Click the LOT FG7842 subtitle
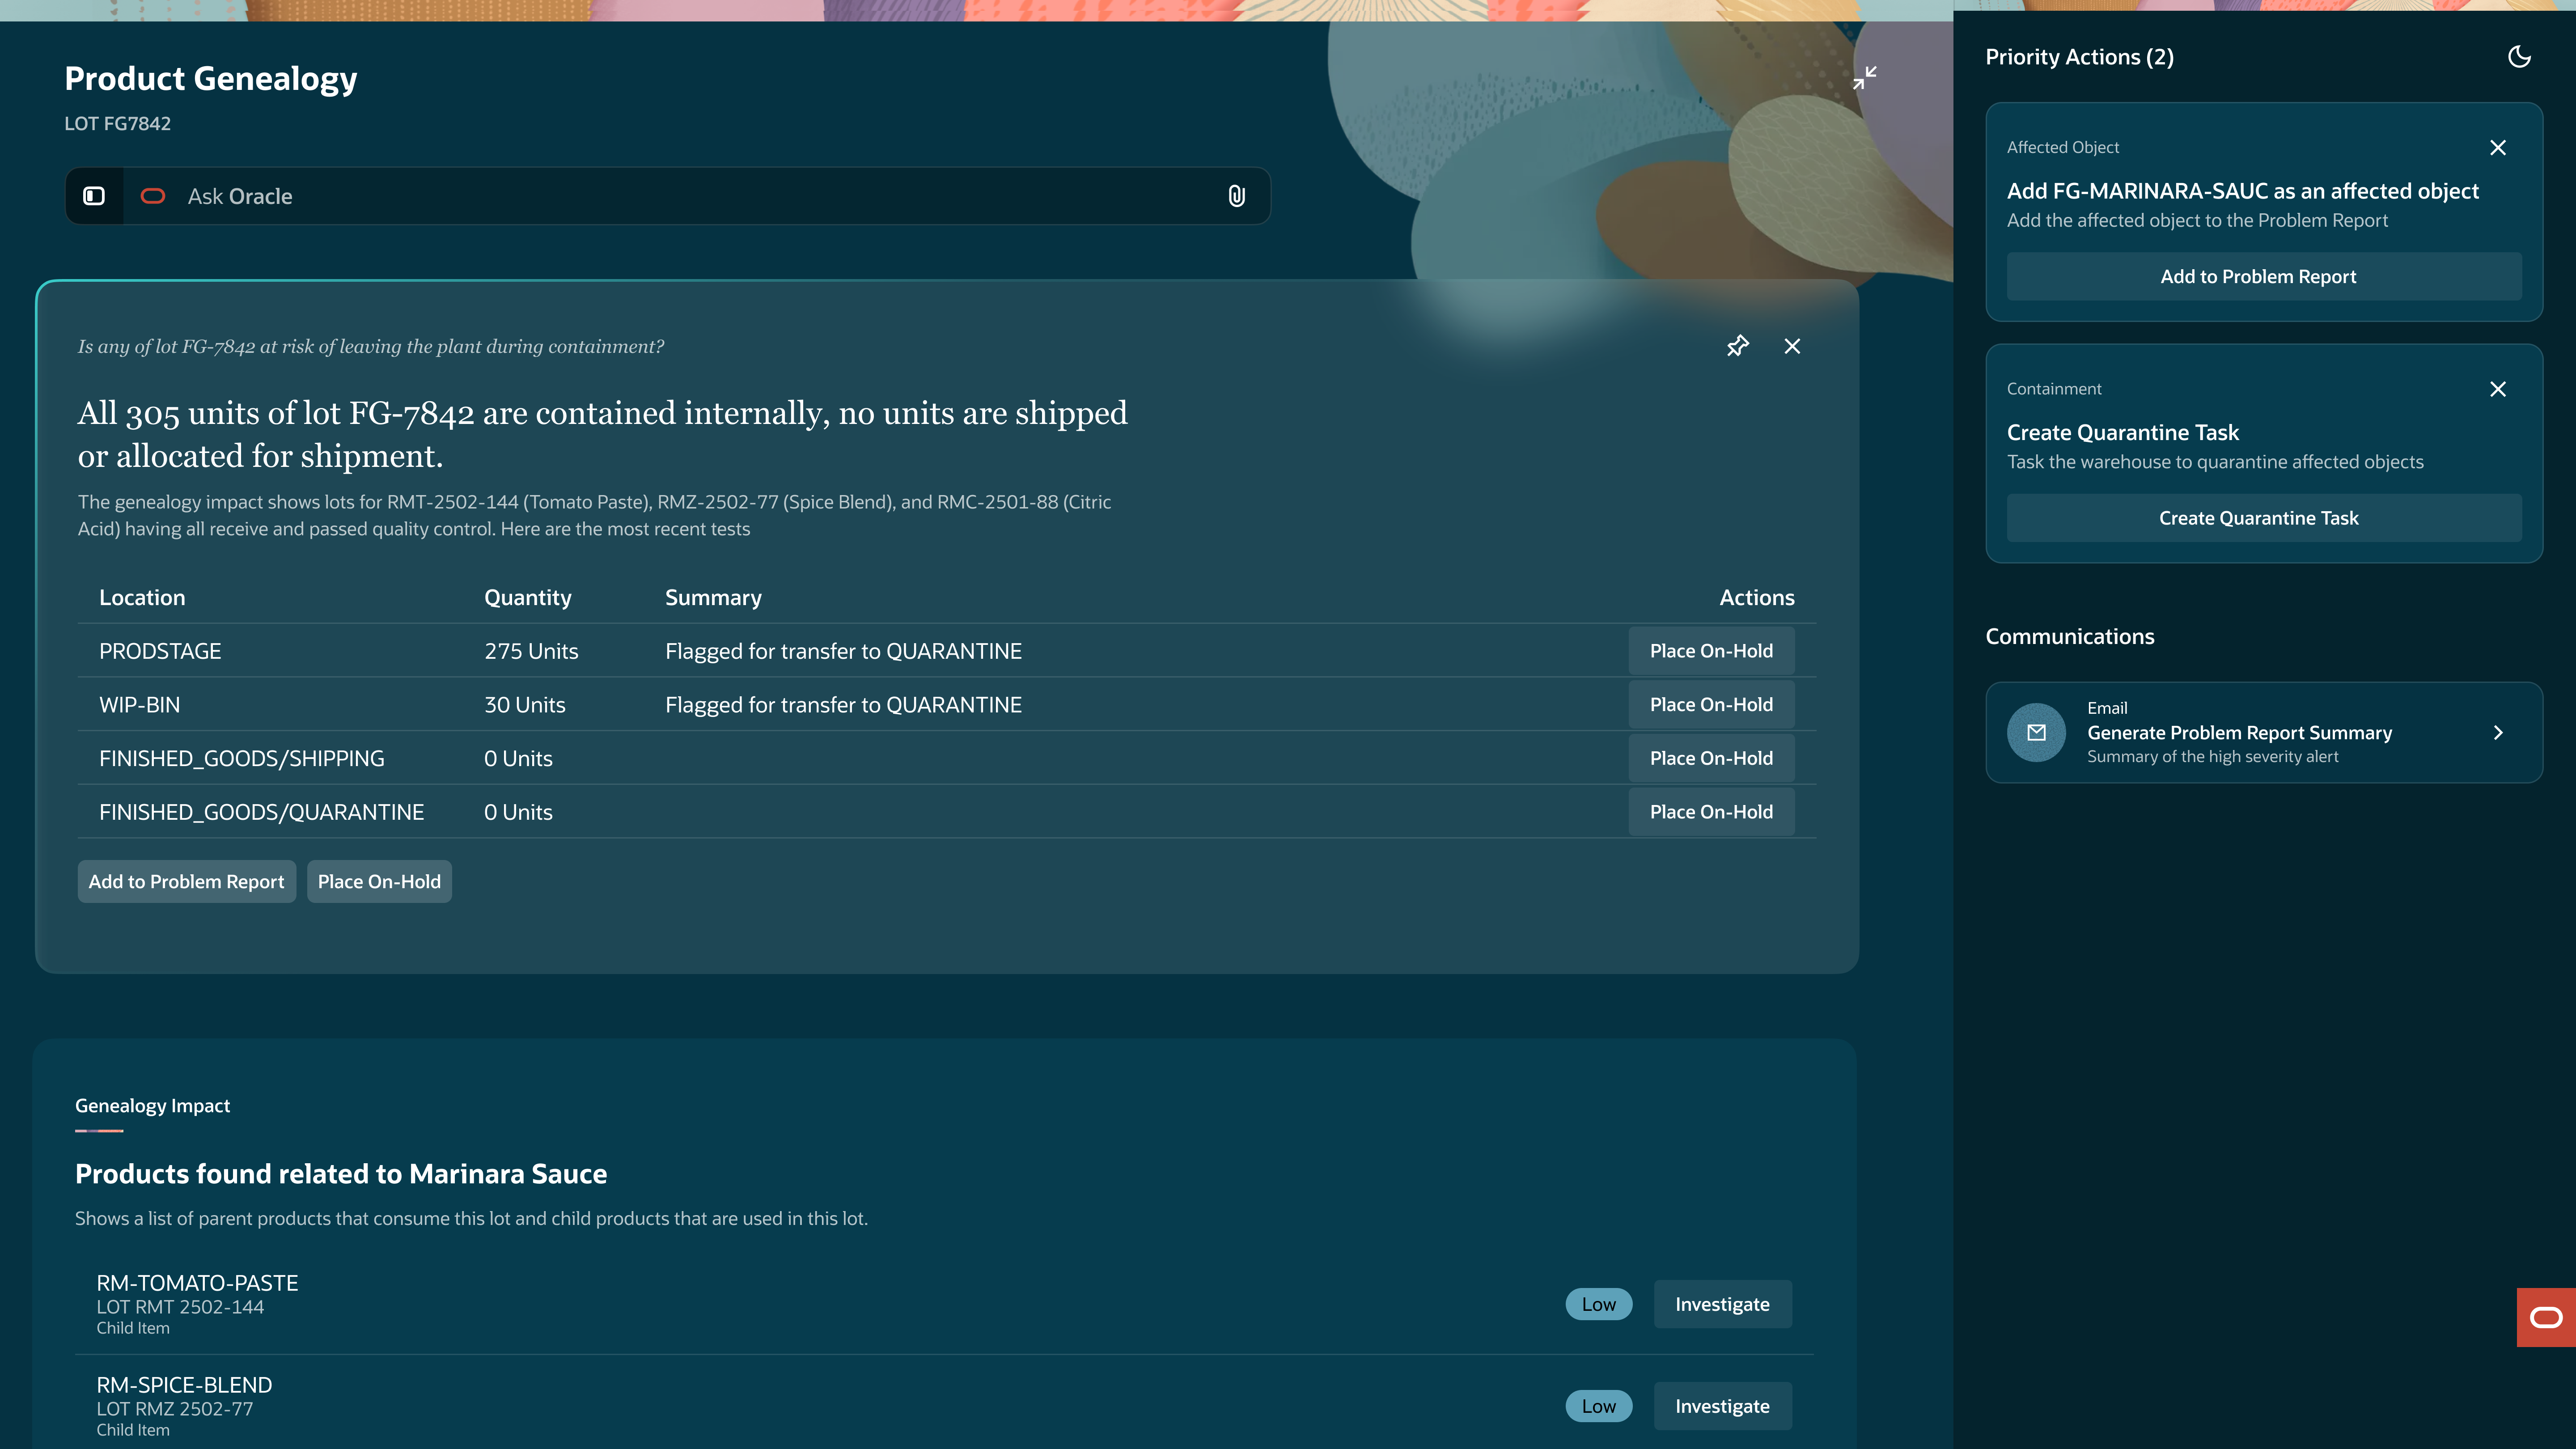 [x=118, y=124]
